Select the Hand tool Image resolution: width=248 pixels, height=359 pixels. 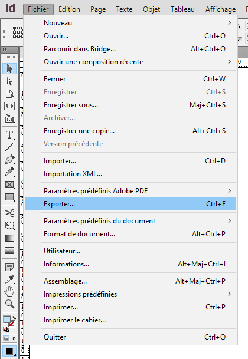9,292
